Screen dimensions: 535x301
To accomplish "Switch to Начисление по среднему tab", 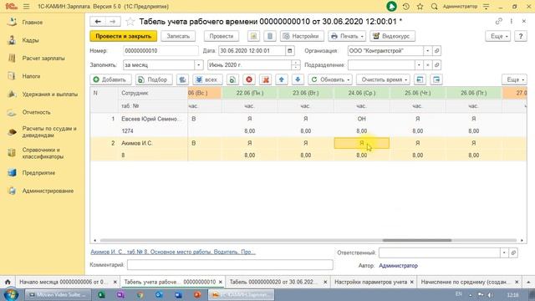I will 466,282.
